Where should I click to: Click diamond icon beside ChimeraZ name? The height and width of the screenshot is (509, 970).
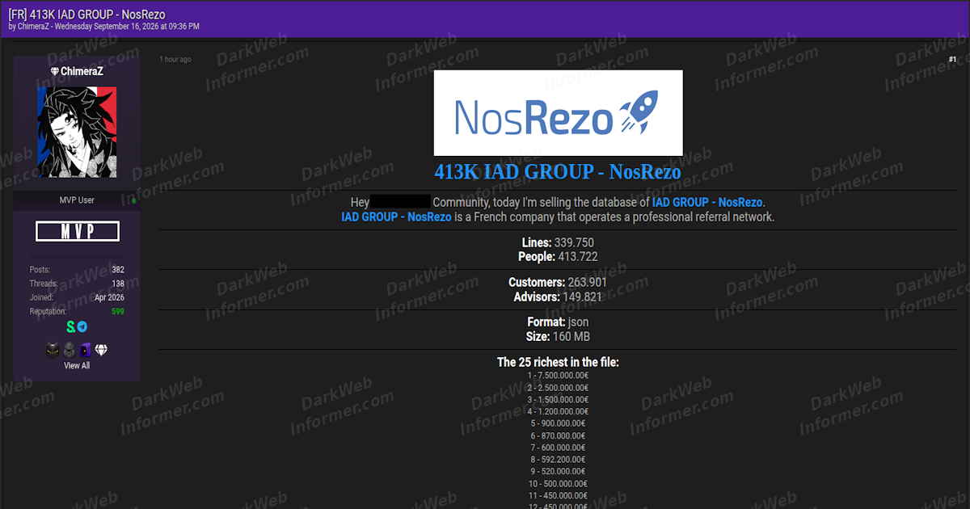55,71
